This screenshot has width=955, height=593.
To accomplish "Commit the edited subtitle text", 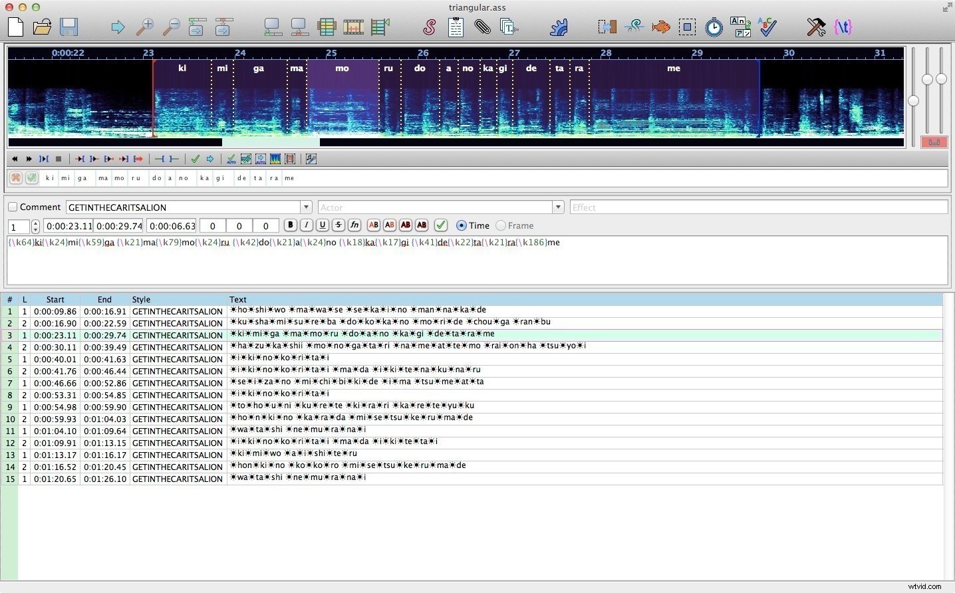I will (x=440, y=225).
